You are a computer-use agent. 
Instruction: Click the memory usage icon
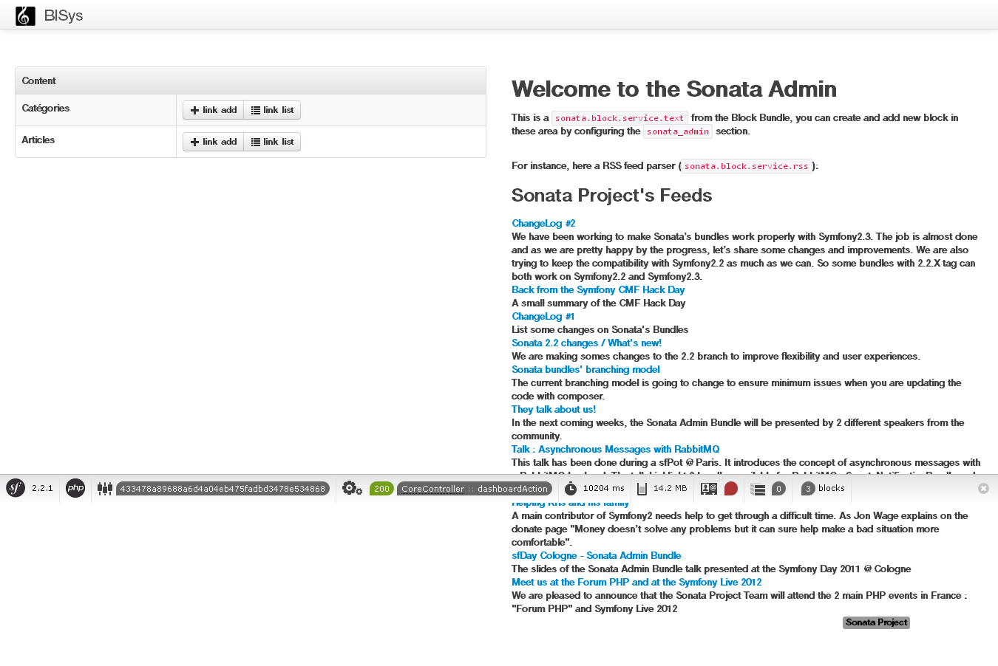[x=642, y=488]
